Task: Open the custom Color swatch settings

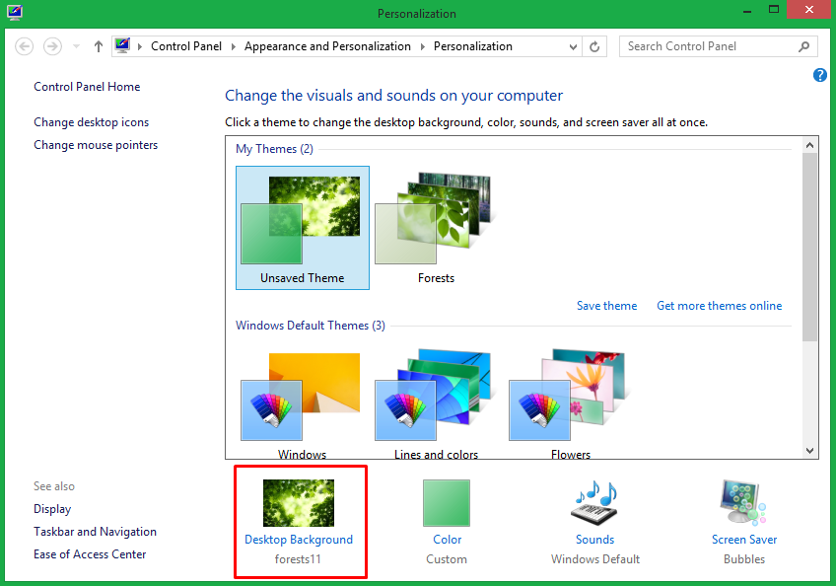Action: pyautogui.click(x=446, y=503)
